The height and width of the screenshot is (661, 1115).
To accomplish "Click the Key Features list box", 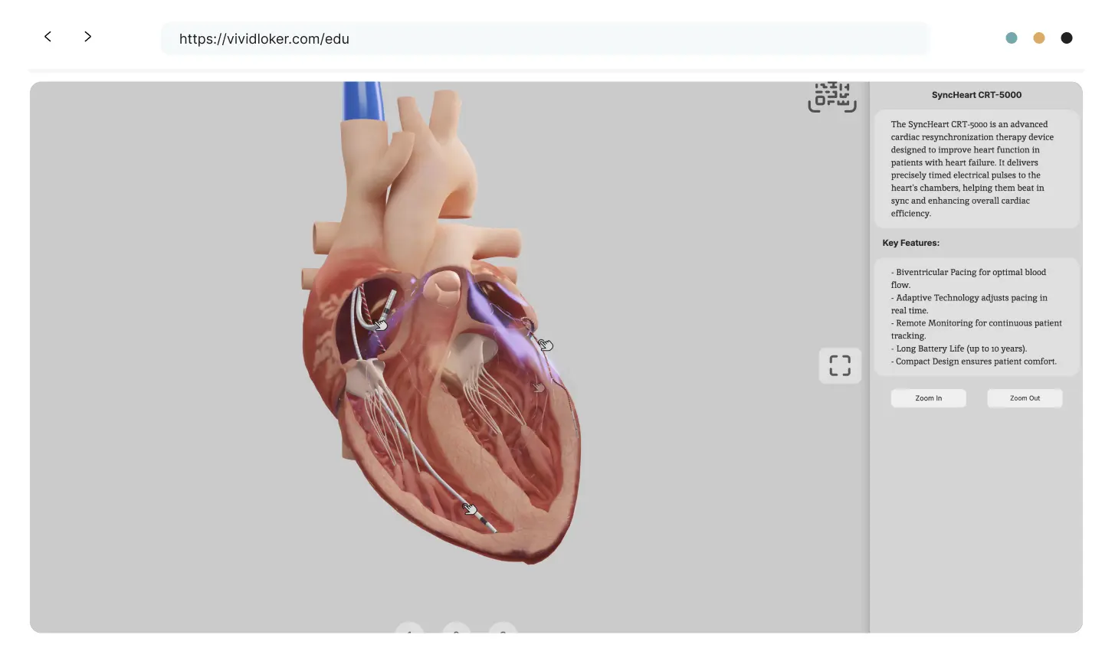I will 976,316.
